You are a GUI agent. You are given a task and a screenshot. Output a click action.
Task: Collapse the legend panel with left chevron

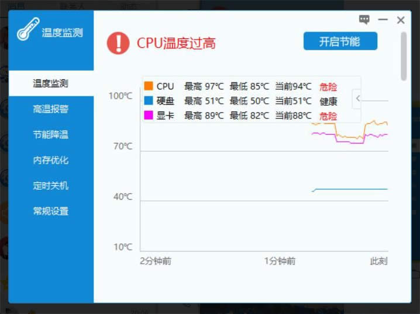tap(358, 99)
